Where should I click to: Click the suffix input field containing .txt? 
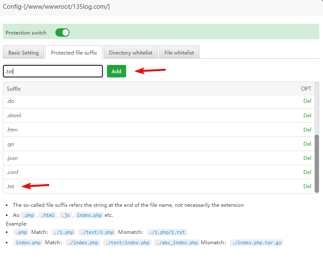pos(53,71)
